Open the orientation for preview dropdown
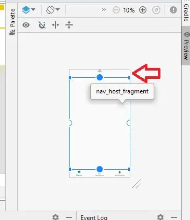This screenshot has height=220, width=190. pos(53,10)
